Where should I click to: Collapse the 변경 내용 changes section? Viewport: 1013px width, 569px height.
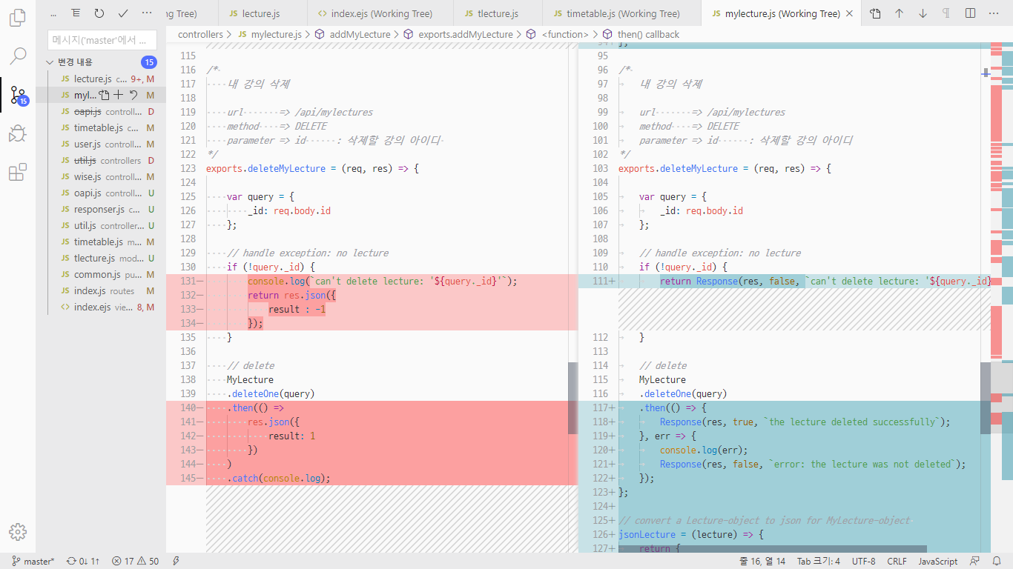[x=50, y=62]
